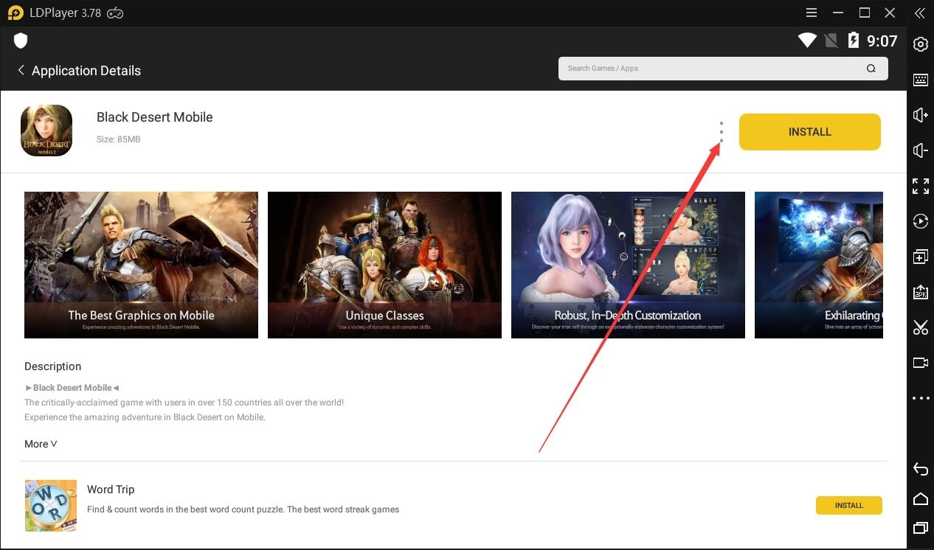Open the APK install tool
This screenshot has height=550, width=934.
pyautogui.click(x=920, y=292)
